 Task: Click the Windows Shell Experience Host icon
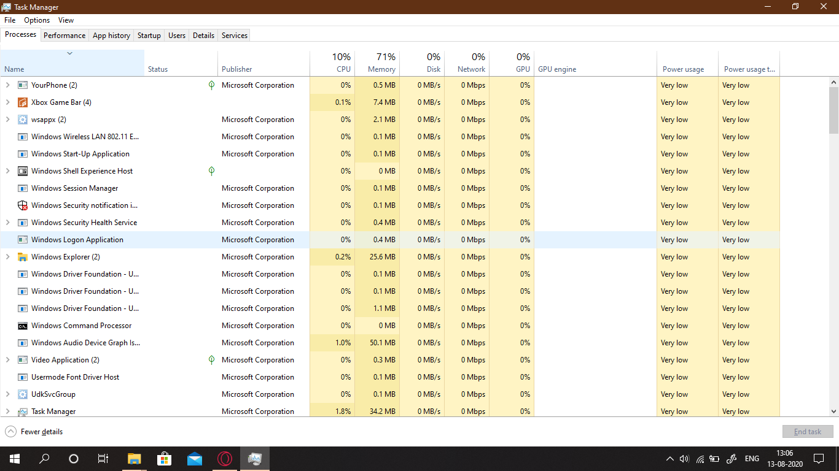23,171
